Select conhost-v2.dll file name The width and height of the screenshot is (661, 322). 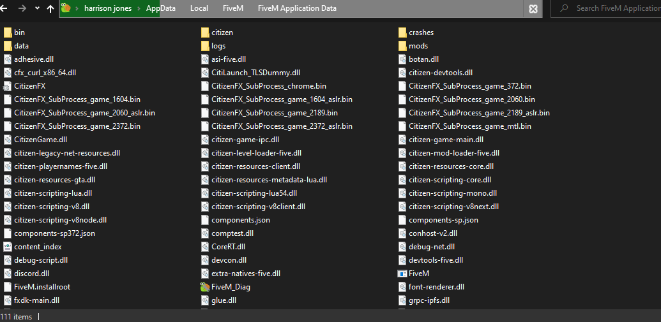[x=433, y=233]
